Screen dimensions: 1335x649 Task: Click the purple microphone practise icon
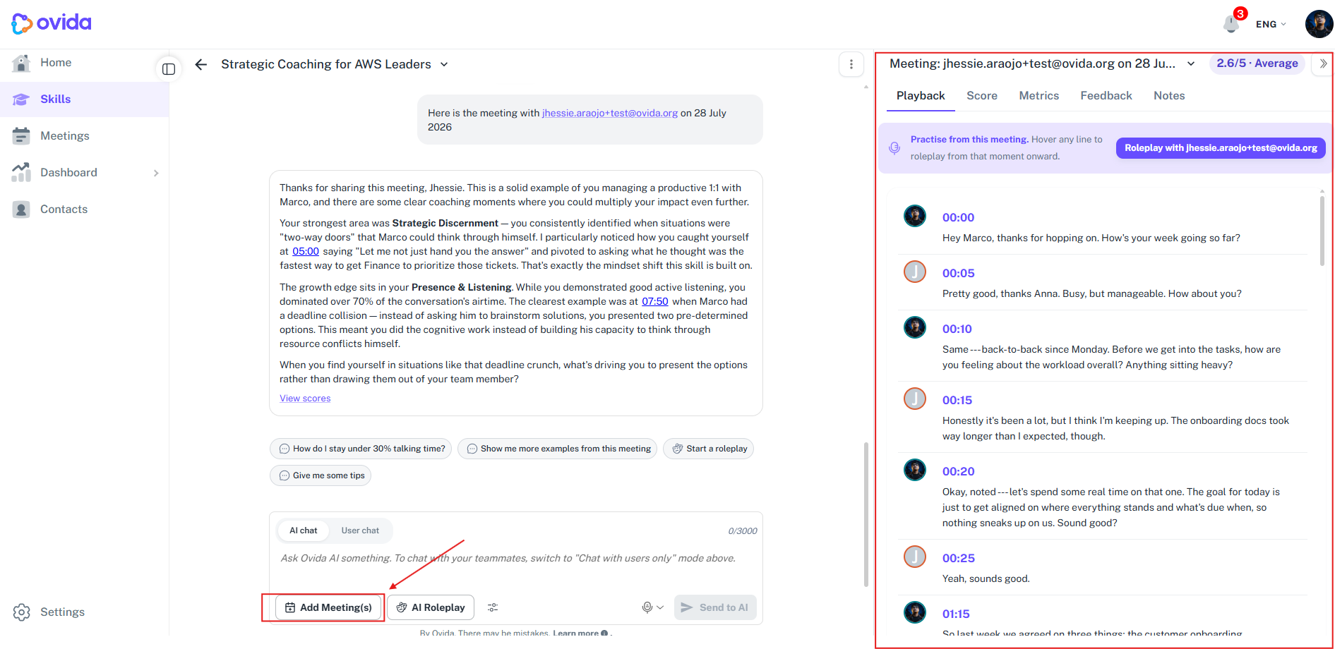tap(894, 148)
